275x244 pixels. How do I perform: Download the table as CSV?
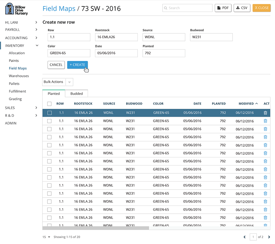pos(242,8)
